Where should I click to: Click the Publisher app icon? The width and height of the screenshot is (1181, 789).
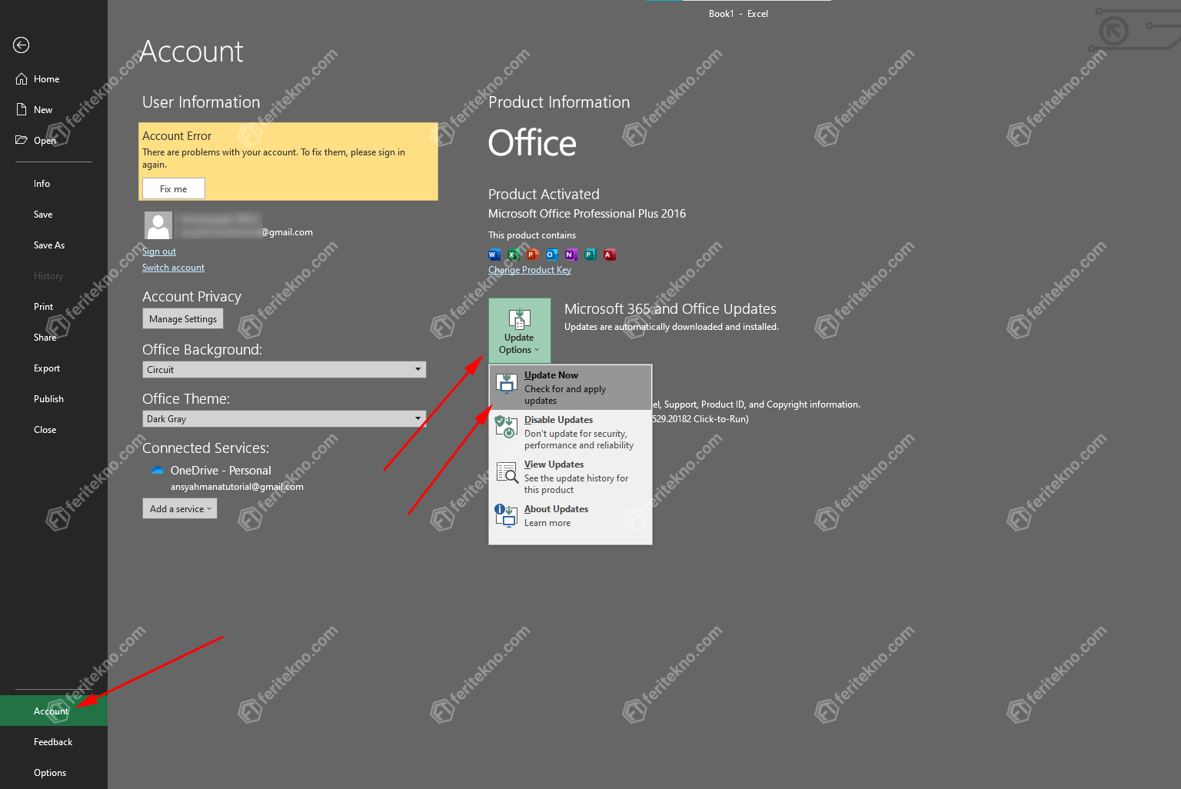coord(590,255)
